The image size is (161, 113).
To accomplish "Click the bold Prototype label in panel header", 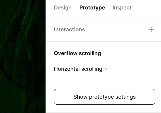I will click(92, 8).
